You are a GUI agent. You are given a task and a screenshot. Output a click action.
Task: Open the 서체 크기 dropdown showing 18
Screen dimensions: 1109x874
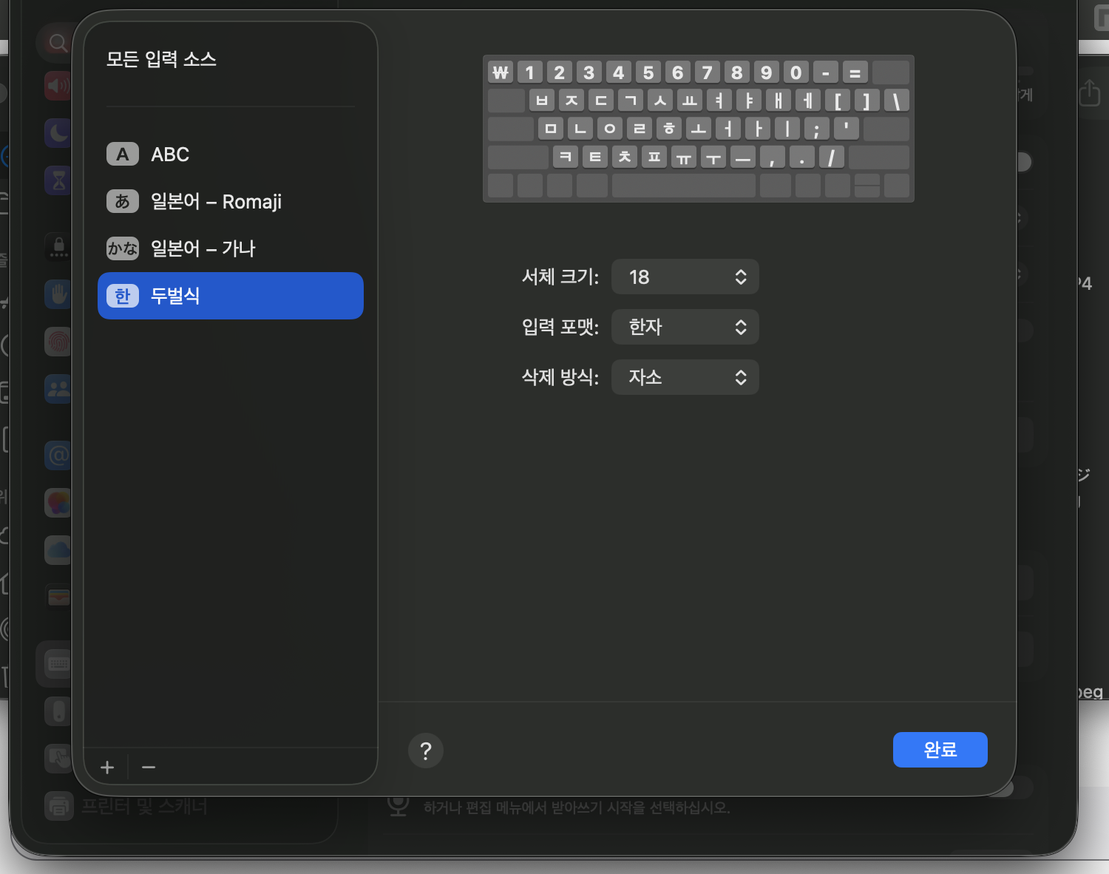pyautogui.click(x=685, y=277)
